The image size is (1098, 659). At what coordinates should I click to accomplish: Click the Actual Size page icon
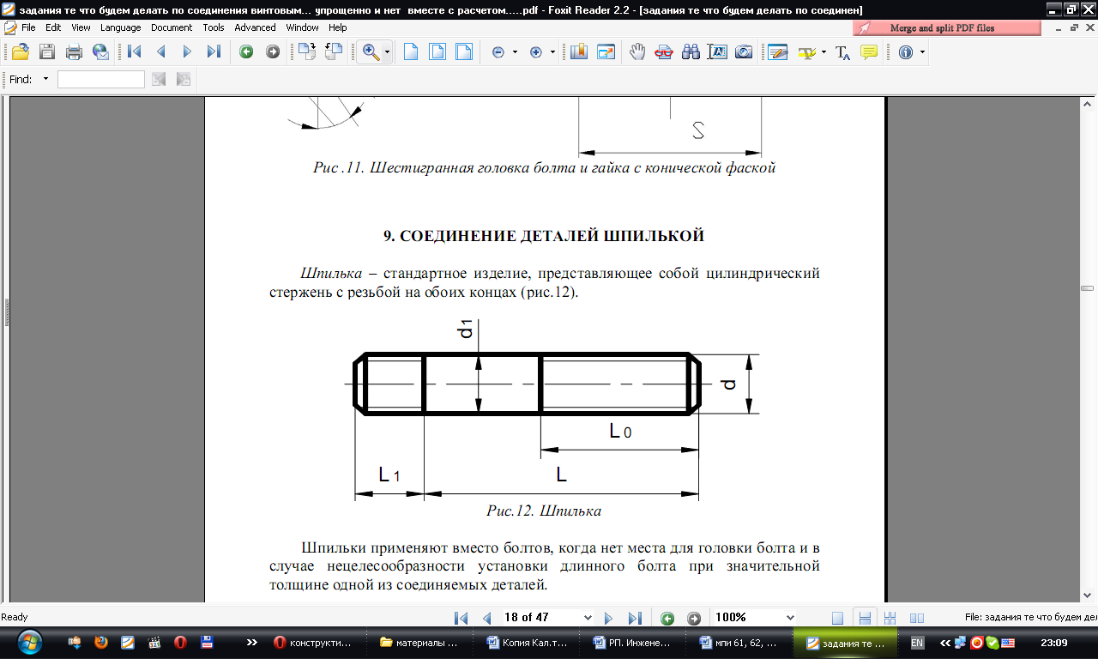(411, 52)
